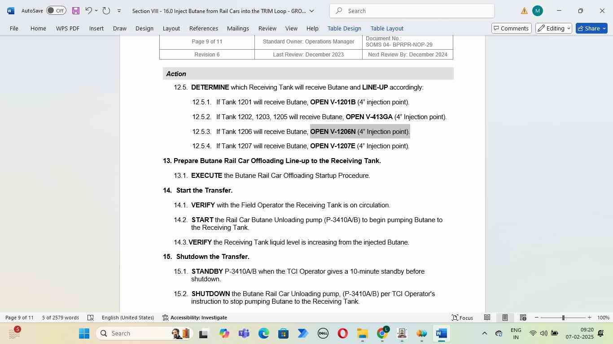Viewport: 613px width, 344px height.
Task: Open Dell app on taskbar
Action: (323, 333)
